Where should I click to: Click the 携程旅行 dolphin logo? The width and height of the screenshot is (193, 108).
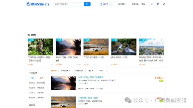pyautogui.click(x=38, y=4)
